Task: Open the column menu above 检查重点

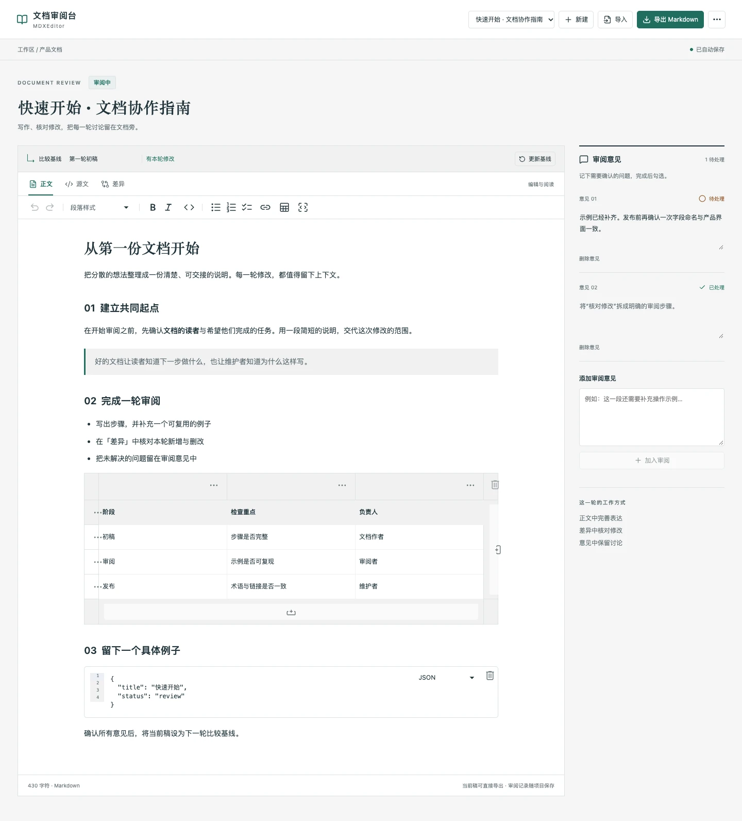Action: click(x=342, y=485)
